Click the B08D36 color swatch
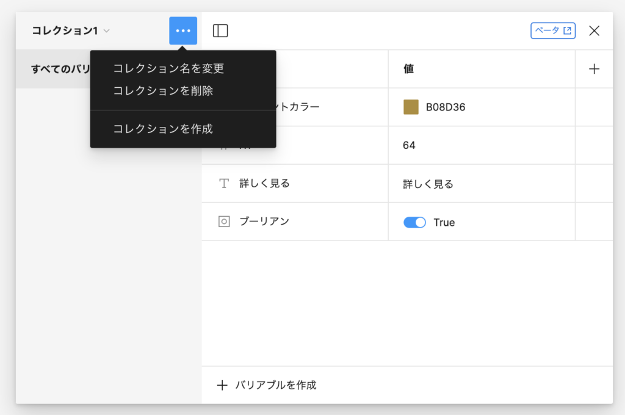Screen dimensions: 625x415 pyautogui.click(x=411, y=107)
